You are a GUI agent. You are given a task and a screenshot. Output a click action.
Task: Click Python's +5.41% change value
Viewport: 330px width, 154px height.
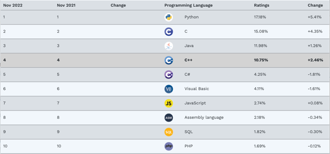point(315,17)
